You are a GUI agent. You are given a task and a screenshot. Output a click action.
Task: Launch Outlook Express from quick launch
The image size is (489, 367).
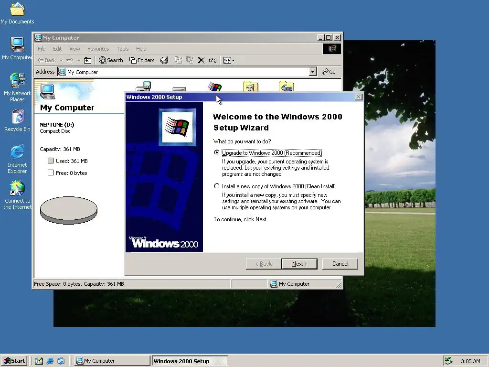click(x=61, y=361)
